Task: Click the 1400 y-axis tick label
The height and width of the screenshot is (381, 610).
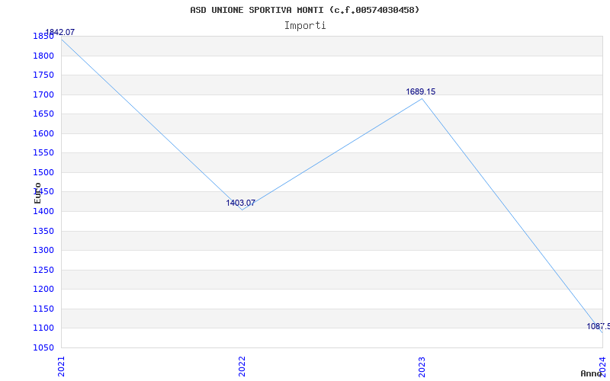Action: pyautogui.click(x=43, y=211)
